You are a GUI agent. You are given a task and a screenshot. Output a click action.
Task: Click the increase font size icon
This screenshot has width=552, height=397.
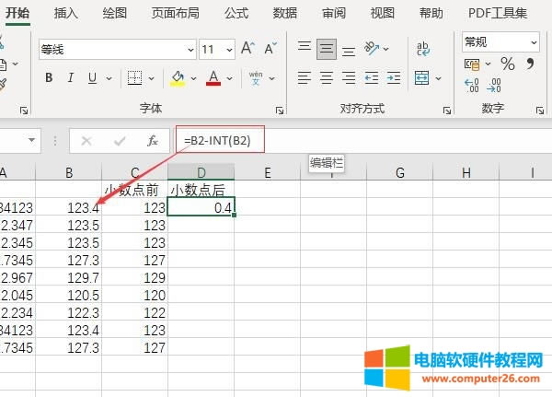click(247, 49)
